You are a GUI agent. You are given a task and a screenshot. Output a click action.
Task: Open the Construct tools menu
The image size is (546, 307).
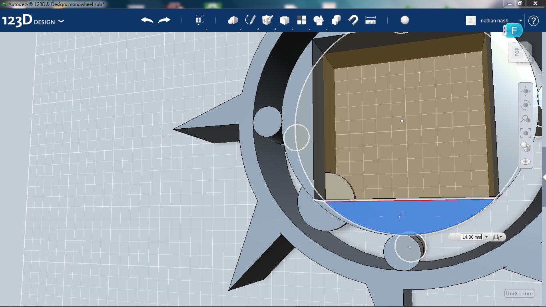267,20
